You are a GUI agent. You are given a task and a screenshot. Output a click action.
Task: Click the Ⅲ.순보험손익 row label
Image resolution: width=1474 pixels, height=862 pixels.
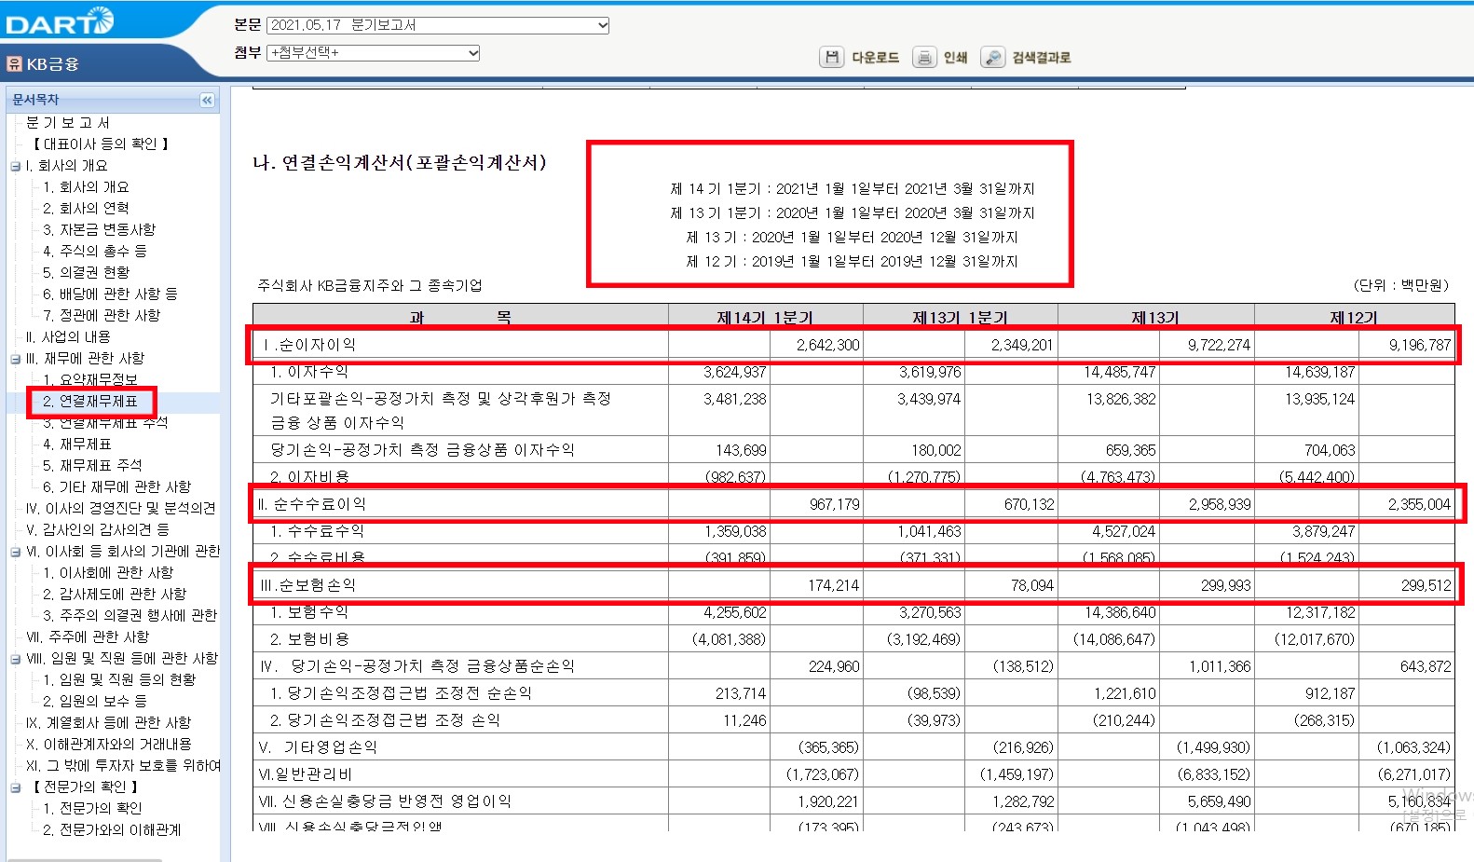[x=308, y=585]
